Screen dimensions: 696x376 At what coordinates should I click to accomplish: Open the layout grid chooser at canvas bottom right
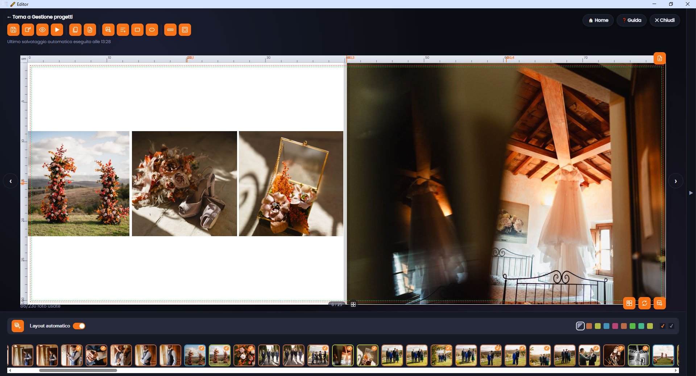[x=629, y=303]
